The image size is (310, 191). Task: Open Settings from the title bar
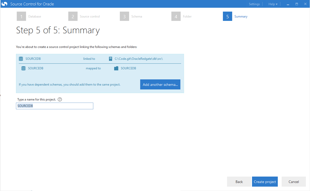coord(254,4)
